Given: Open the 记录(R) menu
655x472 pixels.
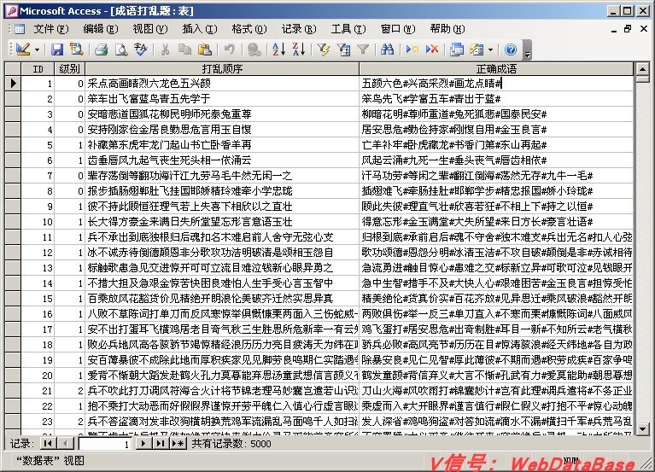Looking at the screenshot, I should point(299,29).
